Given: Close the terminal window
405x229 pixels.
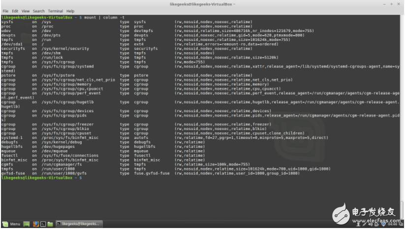Looking at the screenshot, I should [x=399, y=4].
